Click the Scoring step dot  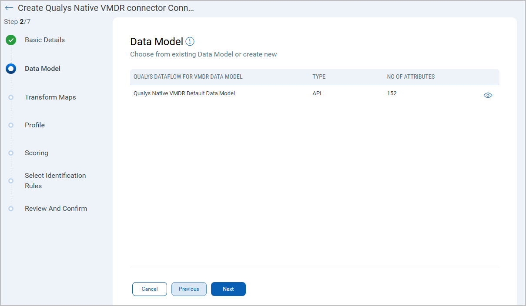click(11, 153)
